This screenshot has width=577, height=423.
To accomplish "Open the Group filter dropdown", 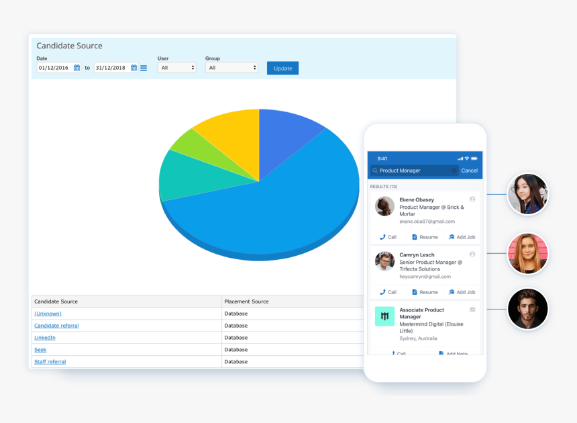I will (x=231, y=68).
